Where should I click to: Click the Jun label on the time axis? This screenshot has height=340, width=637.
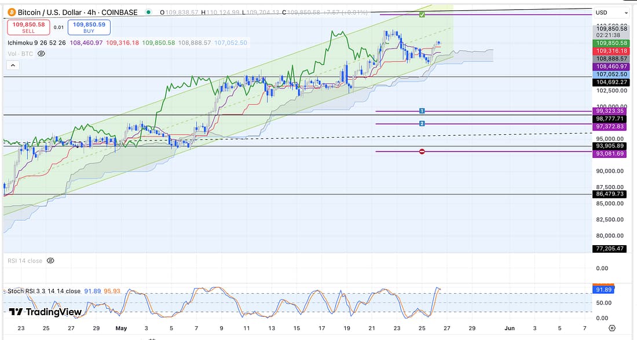[510, 328]
